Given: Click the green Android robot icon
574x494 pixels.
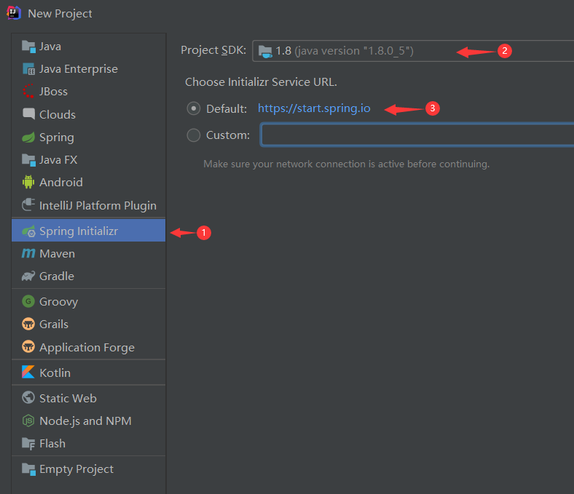Looking at the screenshot, I should 28,182.
